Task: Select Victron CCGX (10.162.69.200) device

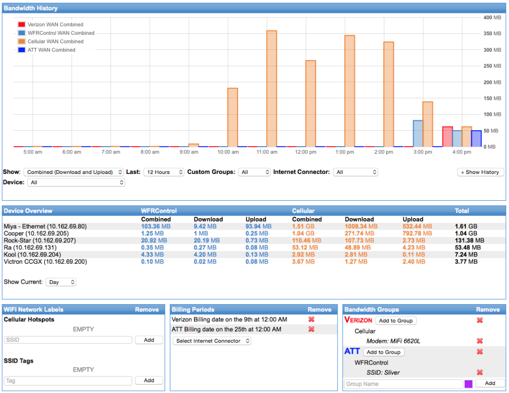Action: click(45, 261)
